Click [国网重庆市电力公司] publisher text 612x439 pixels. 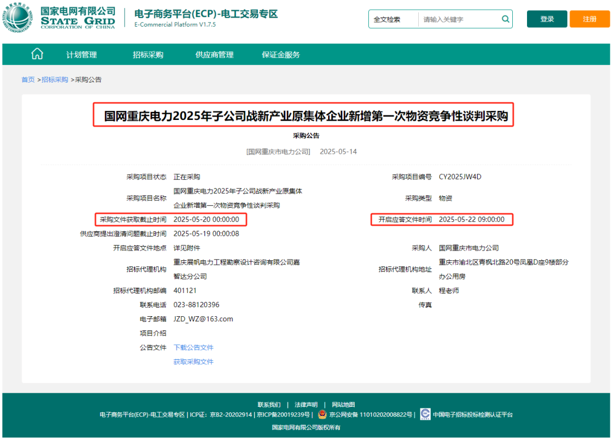point(278,152)
